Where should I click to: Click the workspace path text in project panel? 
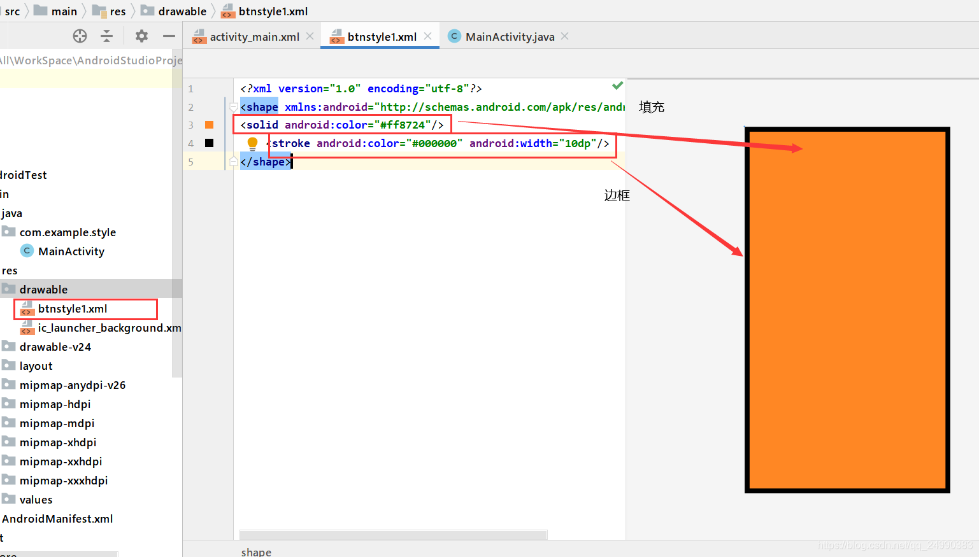(91, 60)
